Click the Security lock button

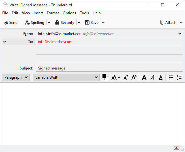tap(65, 22)
